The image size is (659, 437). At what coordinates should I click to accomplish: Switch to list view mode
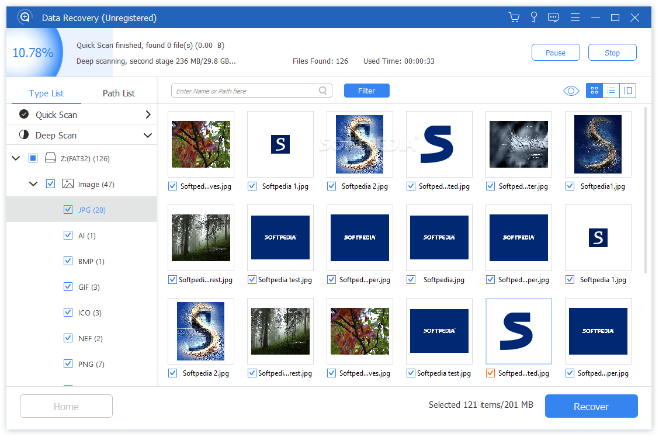611,91
